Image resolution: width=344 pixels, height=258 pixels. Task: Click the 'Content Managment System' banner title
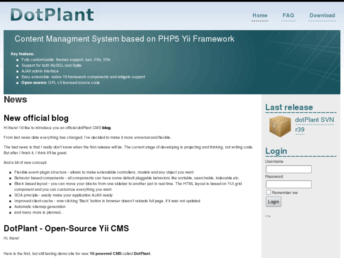(x=124, y=39)
